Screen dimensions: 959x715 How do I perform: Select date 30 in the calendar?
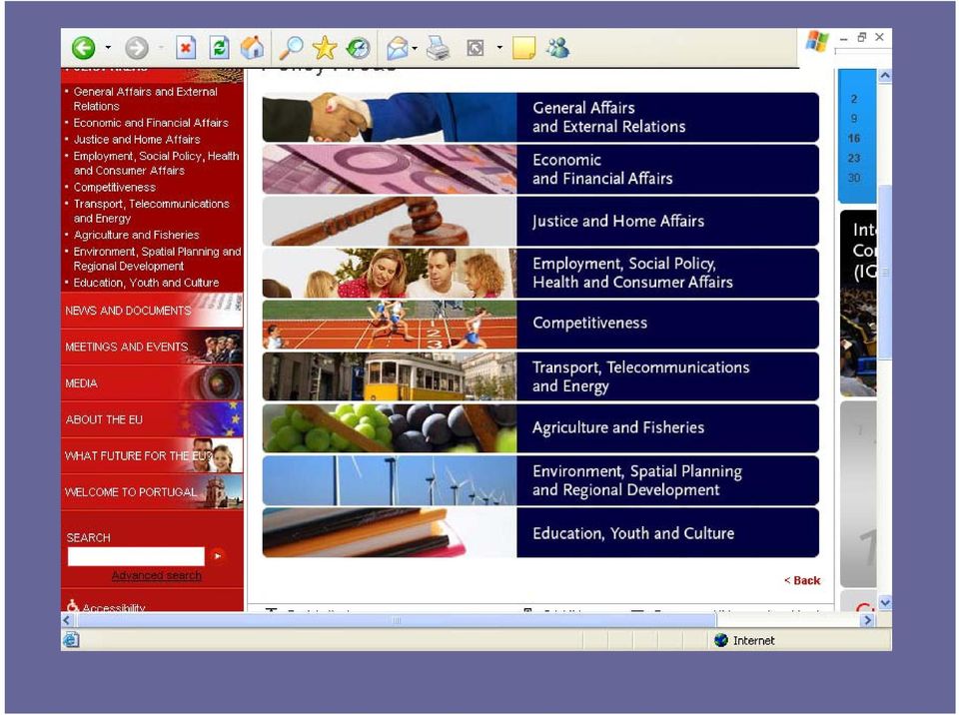854,178
